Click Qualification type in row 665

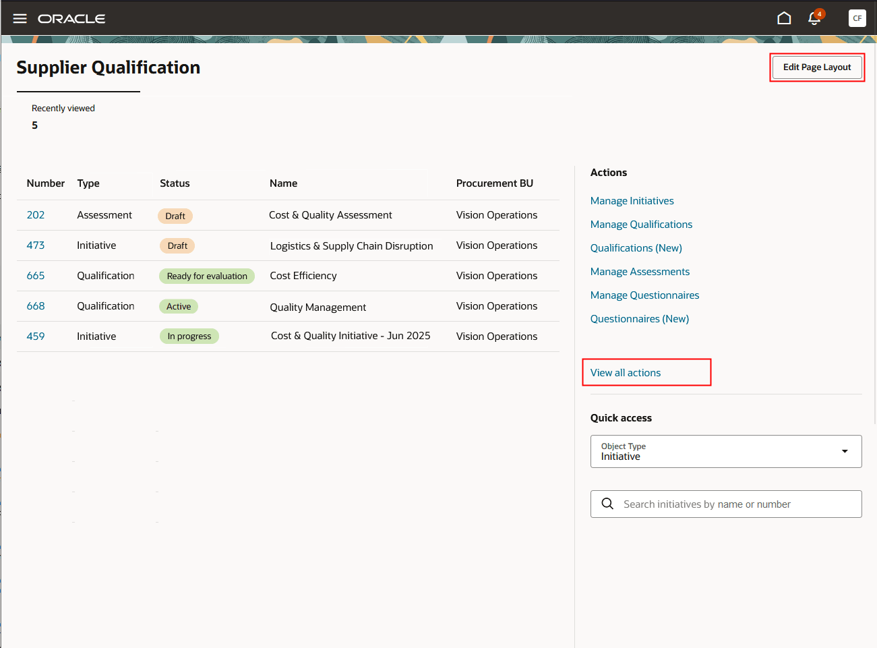[x=106, y=276]
